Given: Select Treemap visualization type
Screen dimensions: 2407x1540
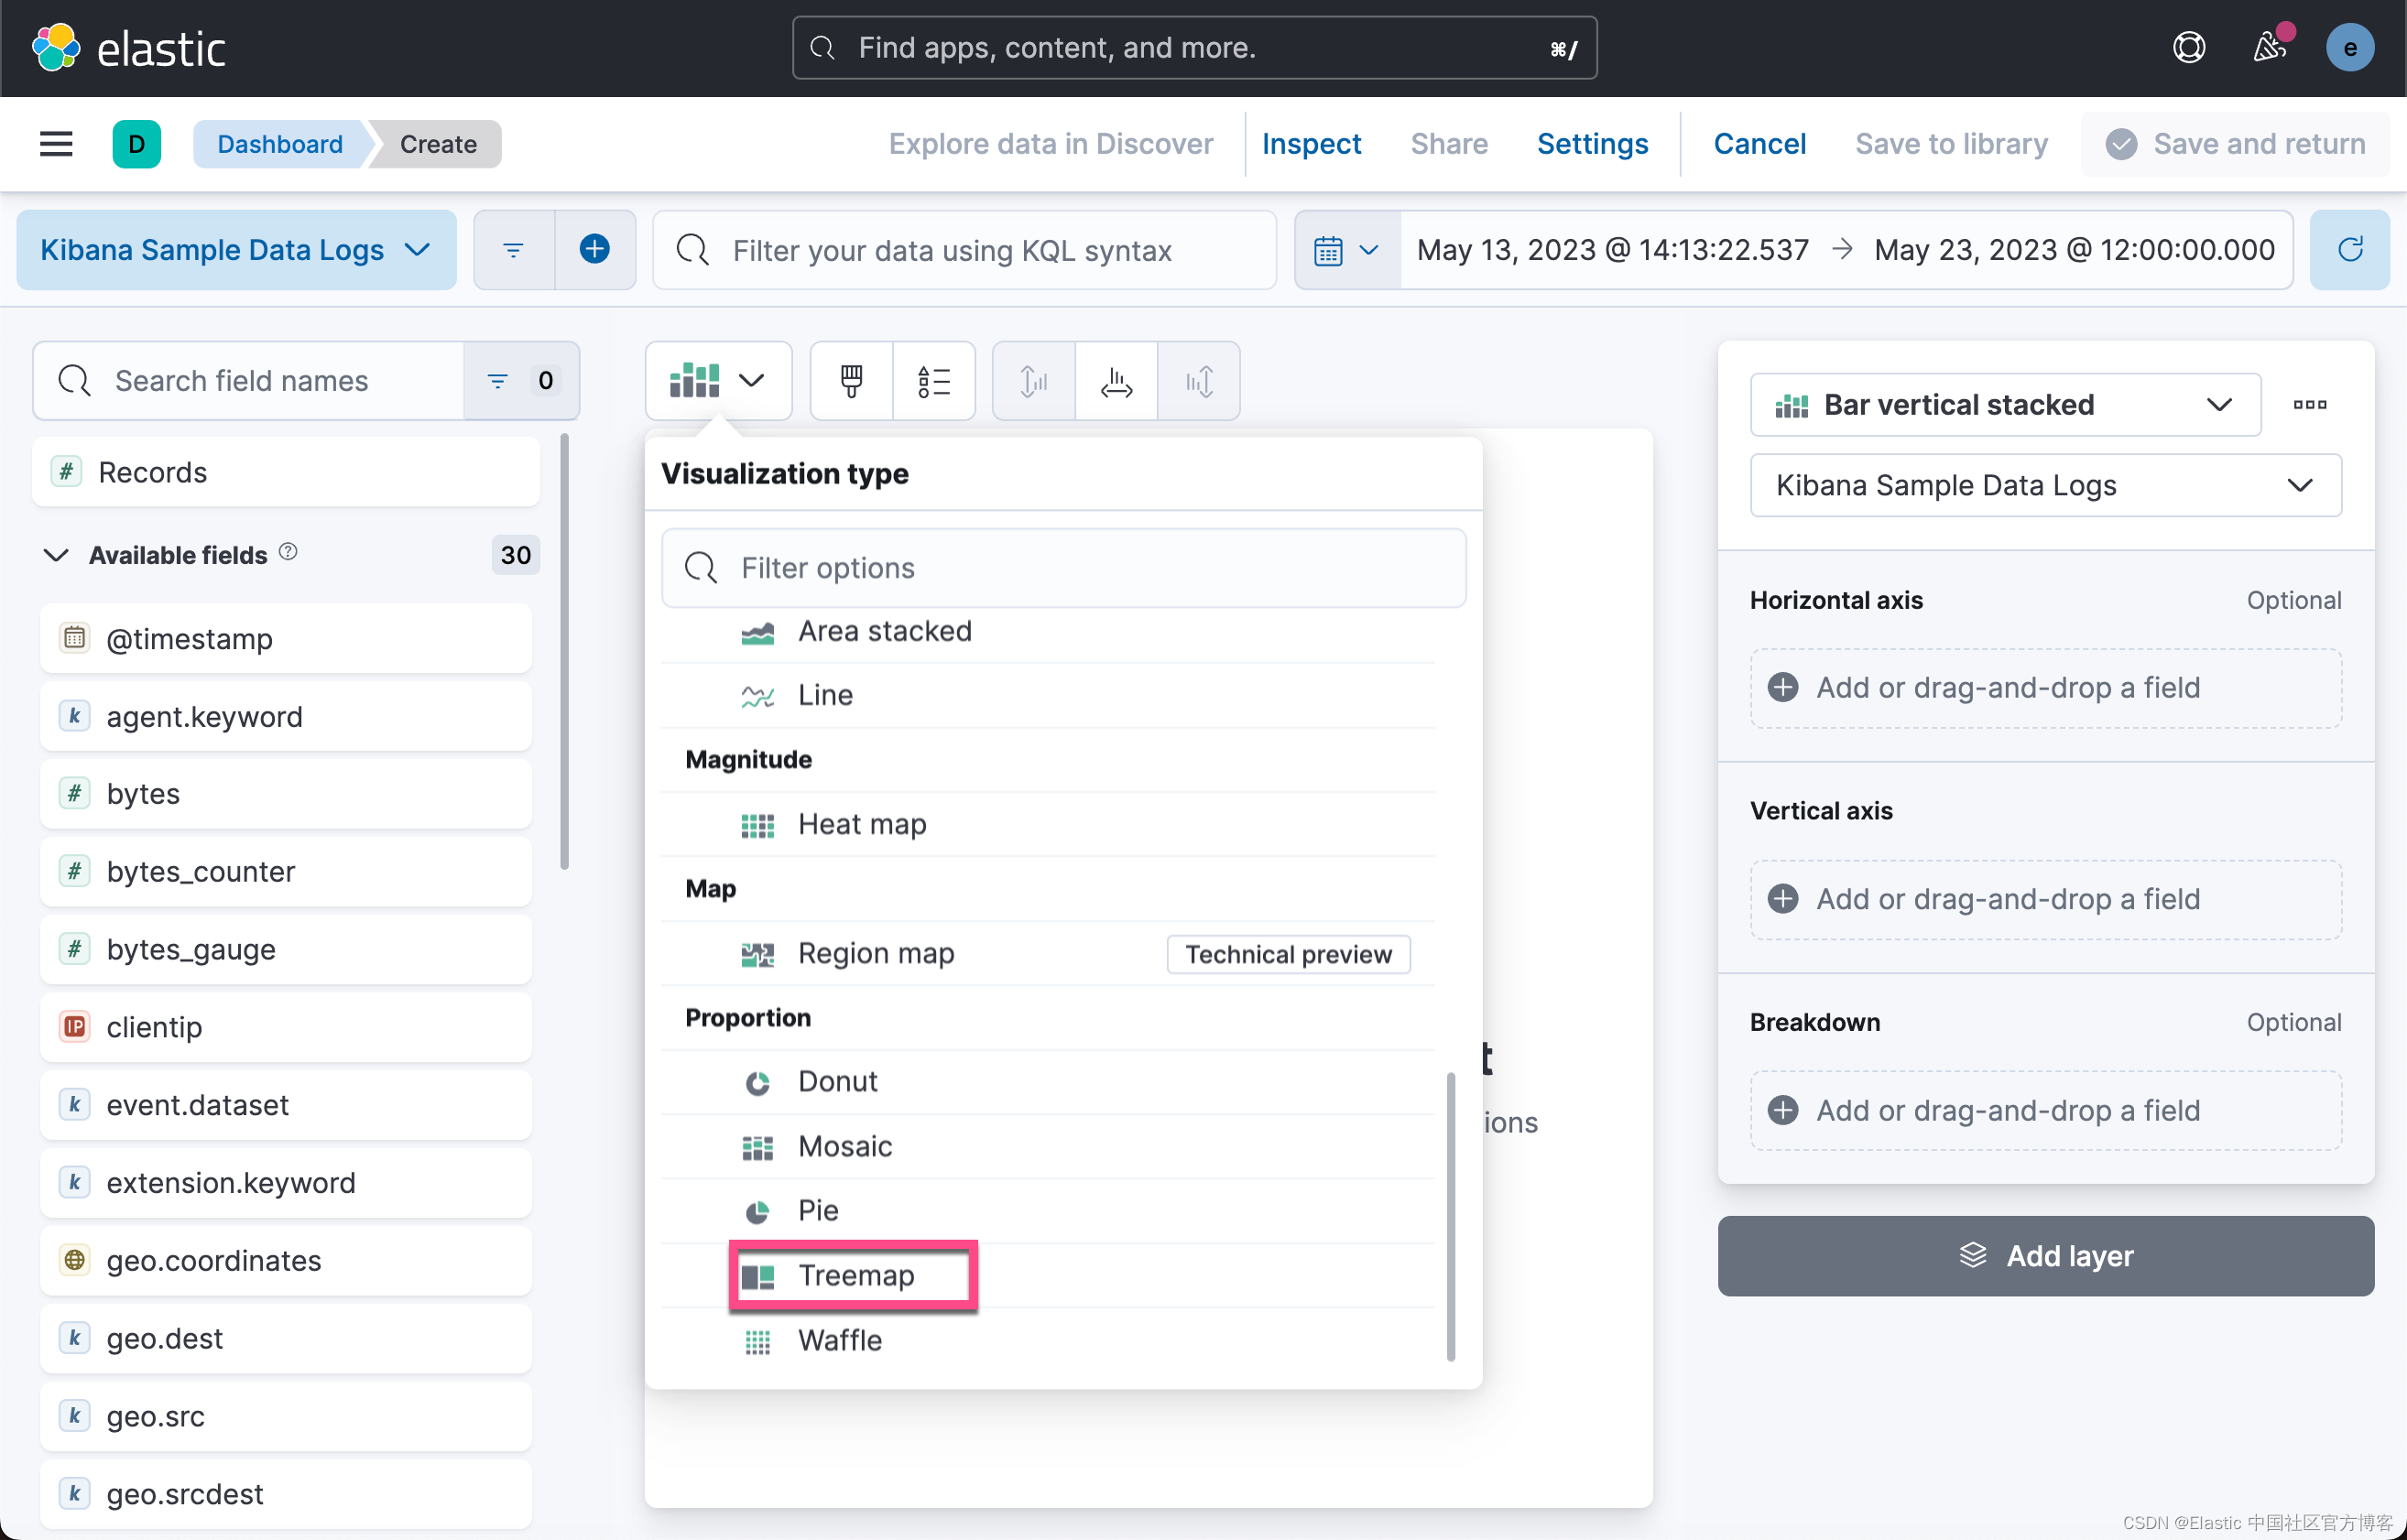Looking at the screenshot, I should click(x=855, y=1275).
